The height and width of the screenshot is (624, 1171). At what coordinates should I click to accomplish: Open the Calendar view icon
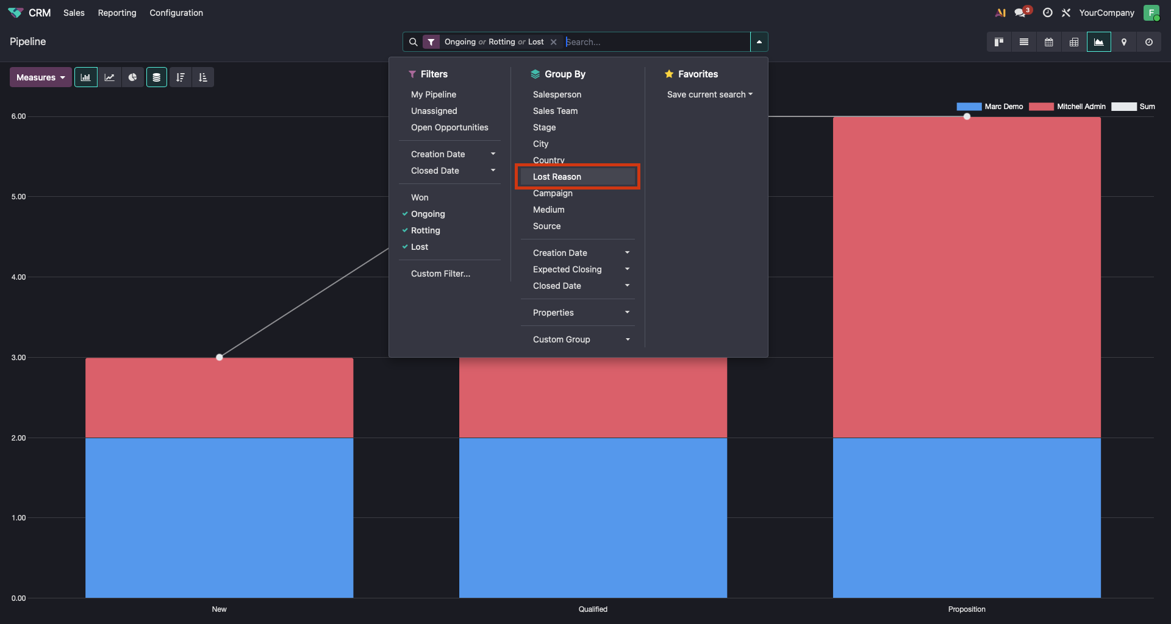click(x=1049, y=42)
